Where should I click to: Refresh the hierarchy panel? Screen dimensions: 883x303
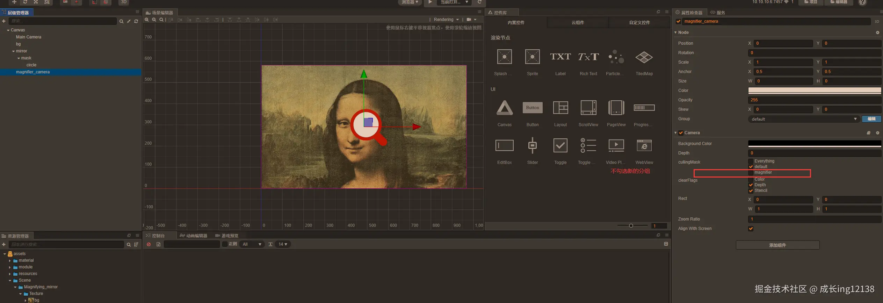[x=136, y=21]
